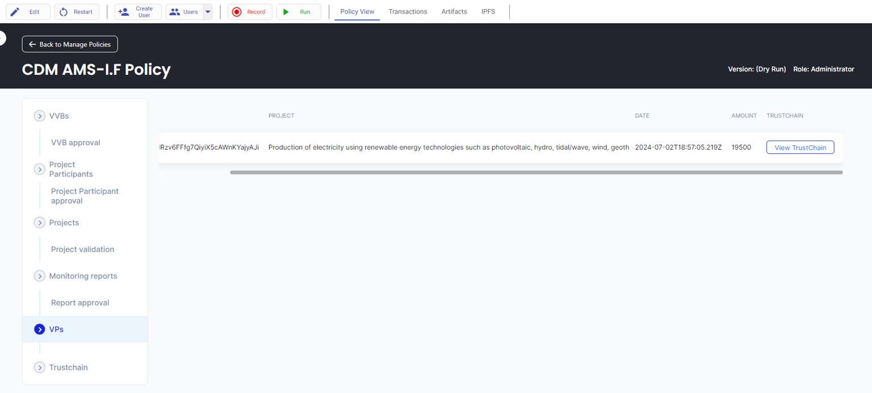Screen dimensions: 872x393
Task: Click the Users group icon
Action: [175, 12]
